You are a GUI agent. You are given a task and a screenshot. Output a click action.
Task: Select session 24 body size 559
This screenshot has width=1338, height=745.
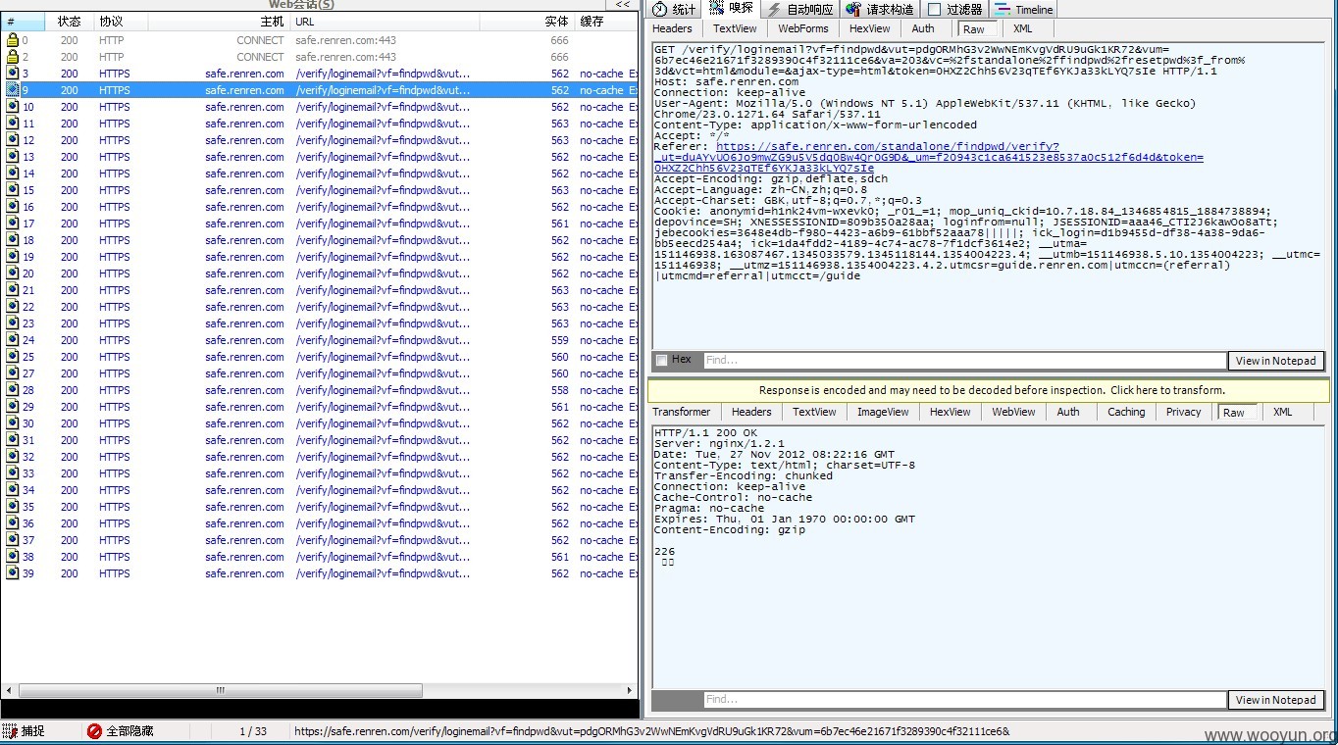[x=559, y=340]
